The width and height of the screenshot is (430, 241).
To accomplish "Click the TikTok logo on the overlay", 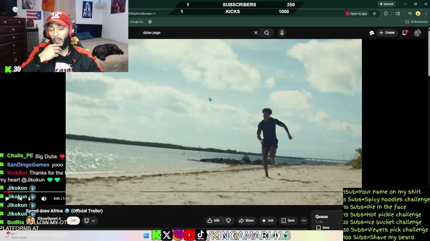I will coord(201,235).
